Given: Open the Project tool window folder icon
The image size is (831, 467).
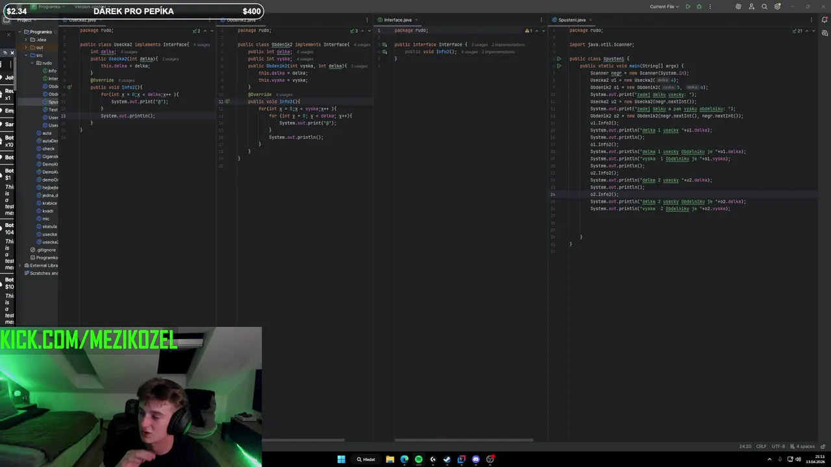Looking at the screenshot, I should 6,20.
